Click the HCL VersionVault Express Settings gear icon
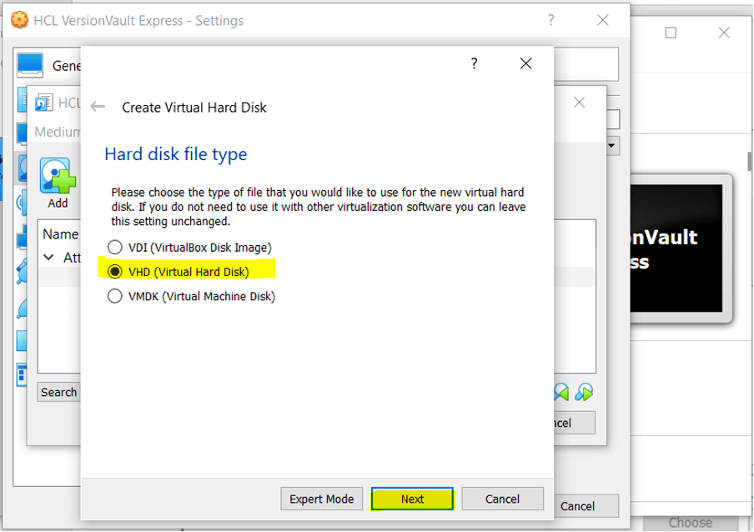Viewport: 754px width, 532px height. [x=19, y=20]
